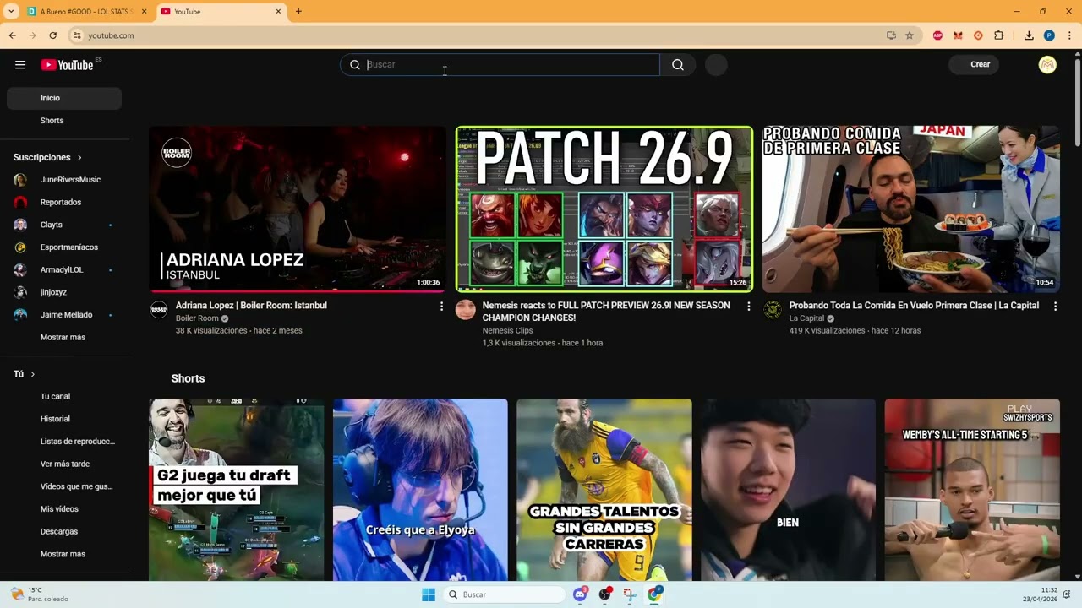The height and width of the screenshot is (608, 1082).
Task: Reload the YouTube page
Action: tap(52, 35)
